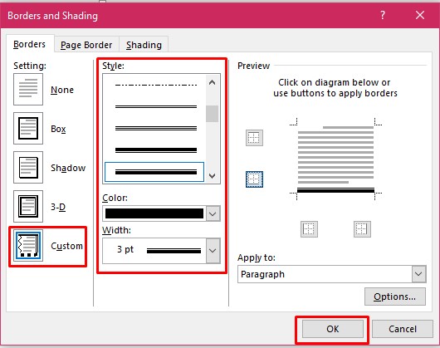This screenshot has width=440, height=348.
Task: Toggle the left border button in Preview
Action: 309,229
